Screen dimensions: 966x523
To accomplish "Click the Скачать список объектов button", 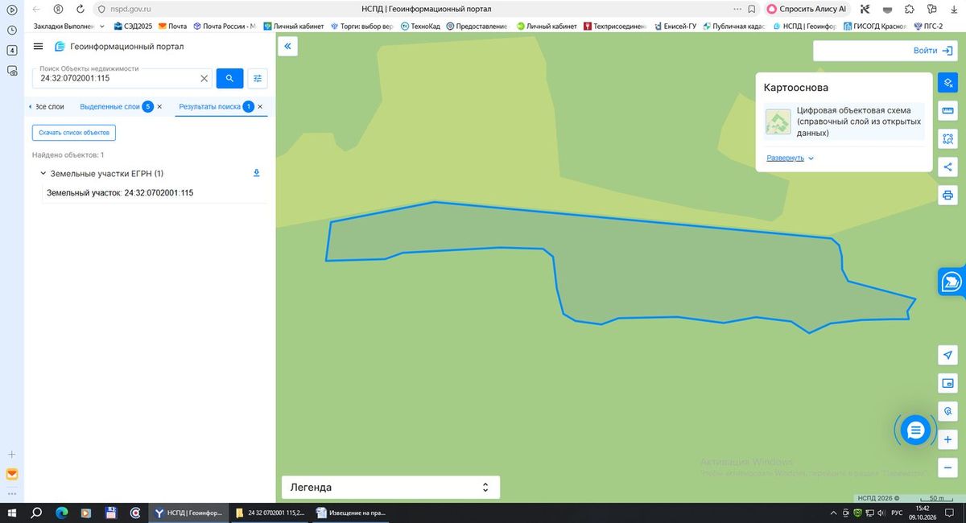I will (74, 132).
